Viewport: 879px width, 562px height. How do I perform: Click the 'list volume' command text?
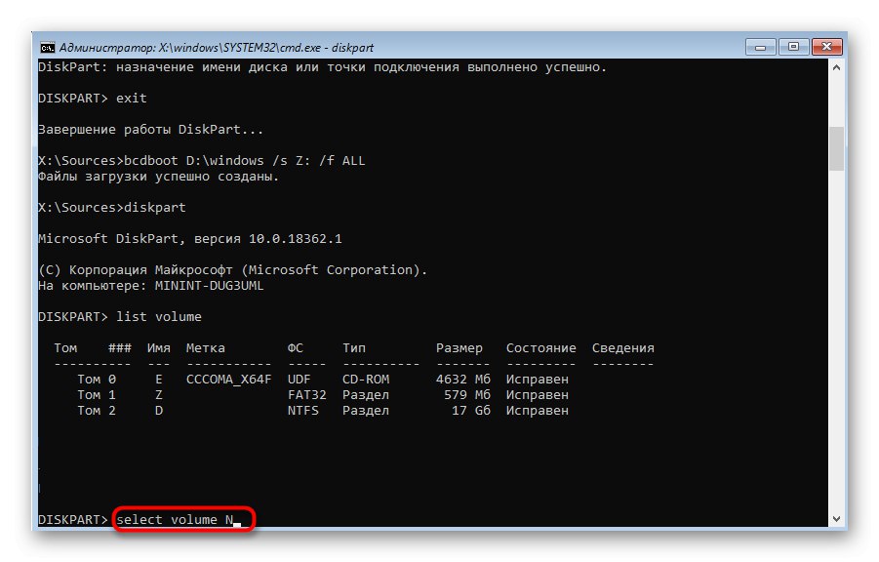159,317
